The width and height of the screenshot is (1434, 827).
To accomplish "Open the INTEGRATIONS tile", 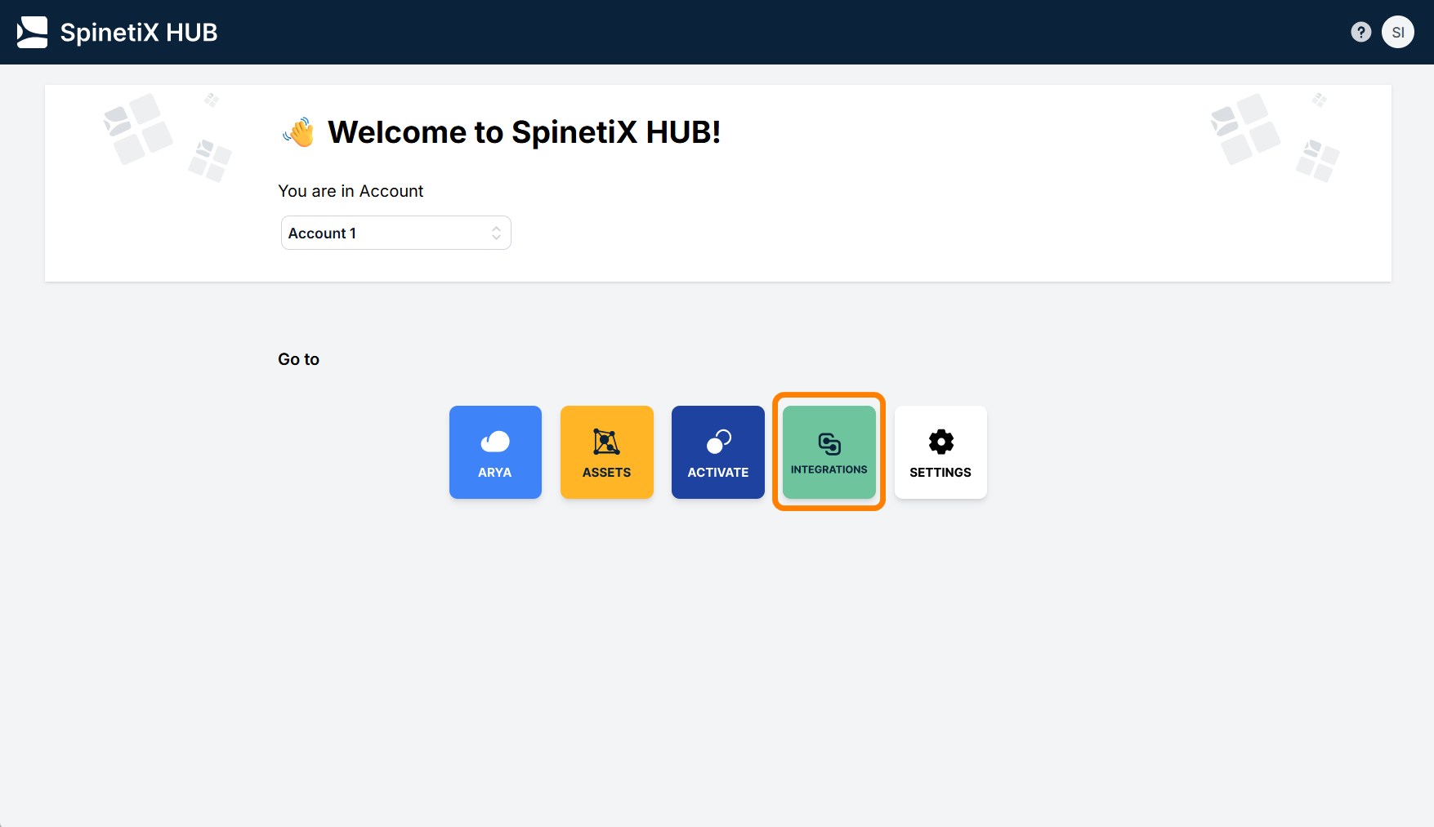I will (x=829, y=452).
